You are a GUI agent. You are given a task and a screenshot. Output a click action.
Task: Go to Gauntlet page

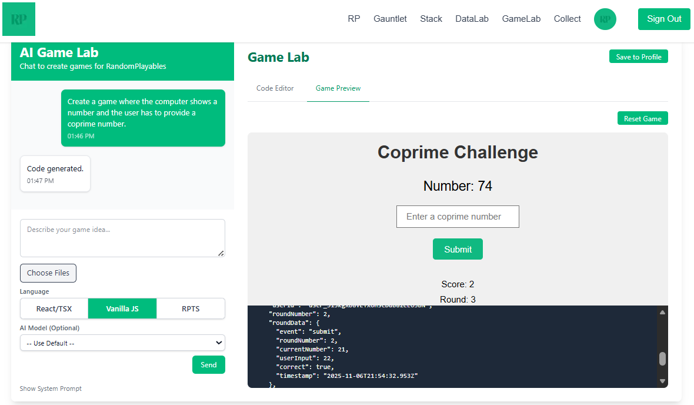click(390, 19)
